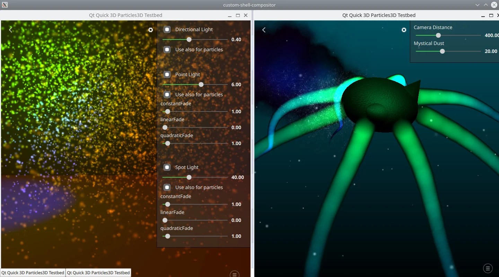
Task: Open the hamburger menu in the right window corner
Action: click(x=488, y=268)
